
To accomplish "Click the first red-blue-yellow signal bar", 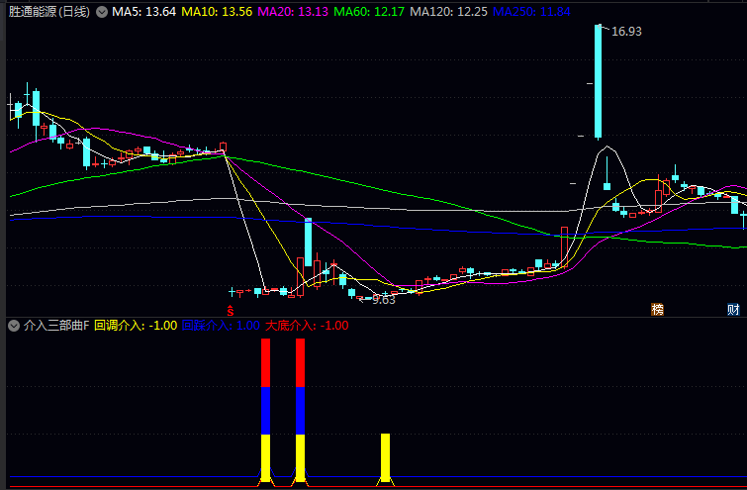I will (x=266, y=411).
